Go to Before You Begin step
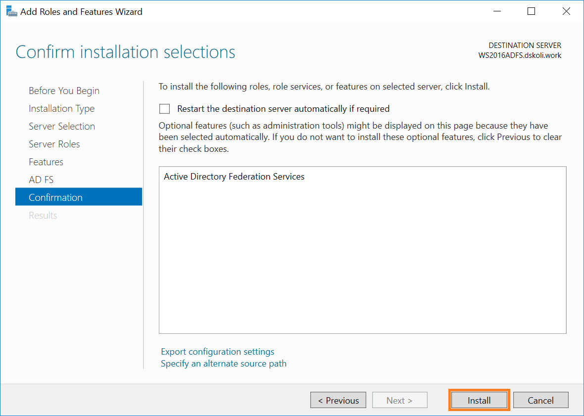Screen dimensions: 584x416 [x=64, y=91]
